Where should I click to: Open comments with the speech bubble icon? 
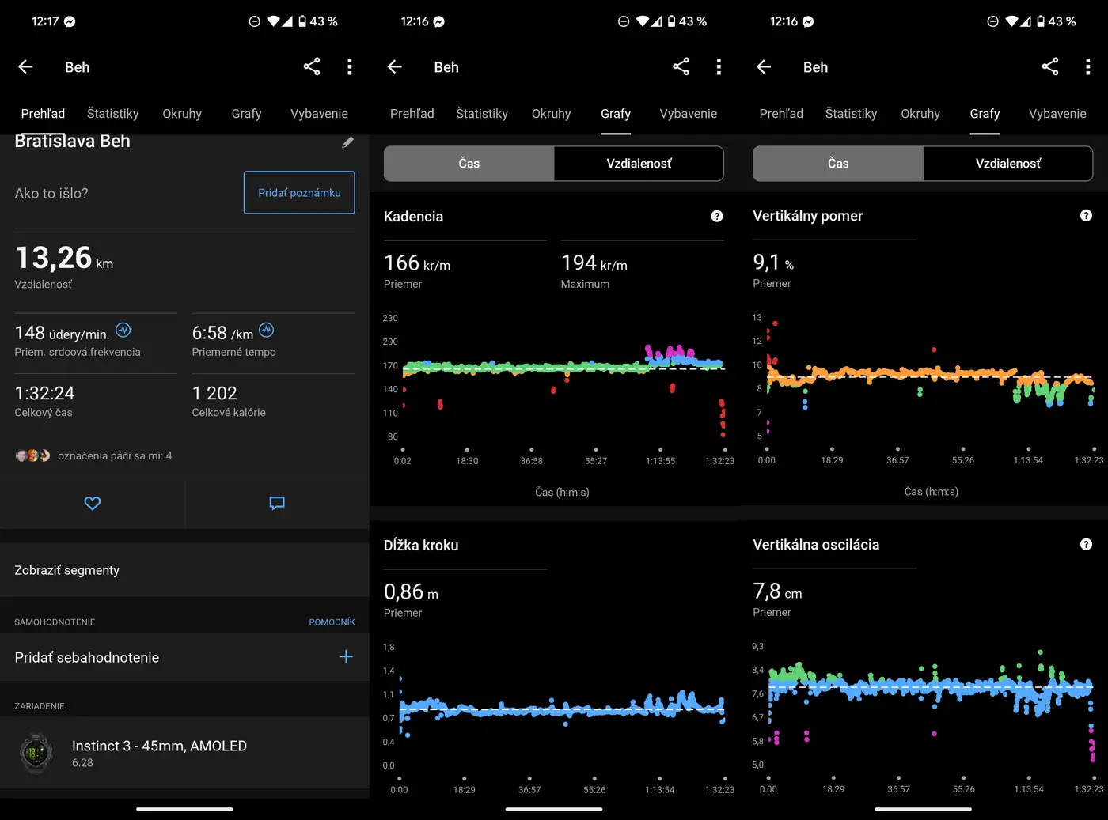pyautogui.click(x=277, y=504)
